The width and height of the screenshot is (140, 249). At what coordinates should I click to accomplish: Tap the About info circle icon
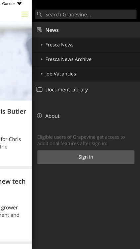coord(39,116)
